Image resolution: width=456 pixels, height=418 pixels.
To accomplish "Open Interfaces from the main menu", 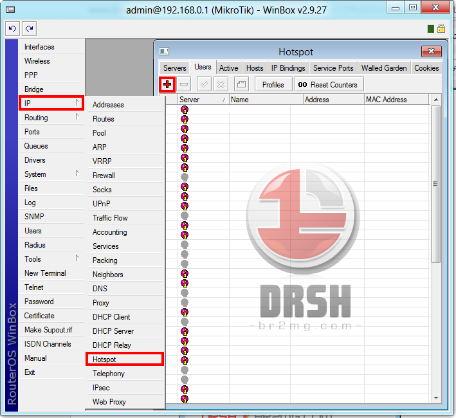I will pyautogui.click(x=51, y=47).
